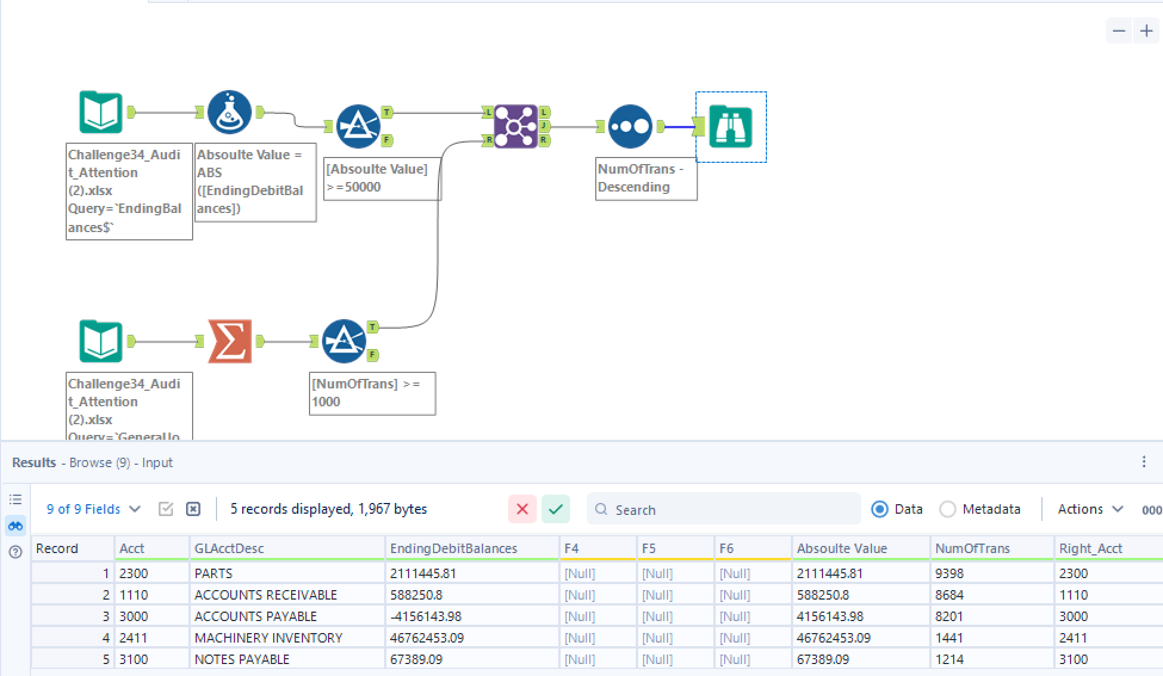Click the T output anchor of upper Filter
The width and height of the screenshot is (1163, 676).
tap(387, 112)
